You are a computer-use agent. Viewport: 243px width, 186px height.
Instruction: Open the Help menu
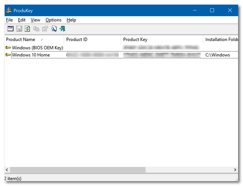71,20
